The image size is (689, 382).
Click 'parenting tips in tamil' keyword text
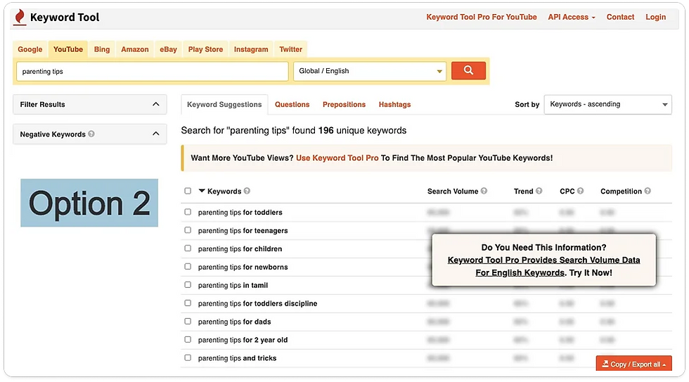pyautogui.click(x=233, y=285)
